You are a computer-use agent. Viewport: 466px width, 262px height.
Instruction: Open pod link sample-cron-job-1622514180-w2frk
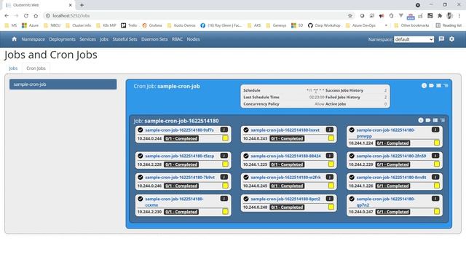(x=285, y=178)
